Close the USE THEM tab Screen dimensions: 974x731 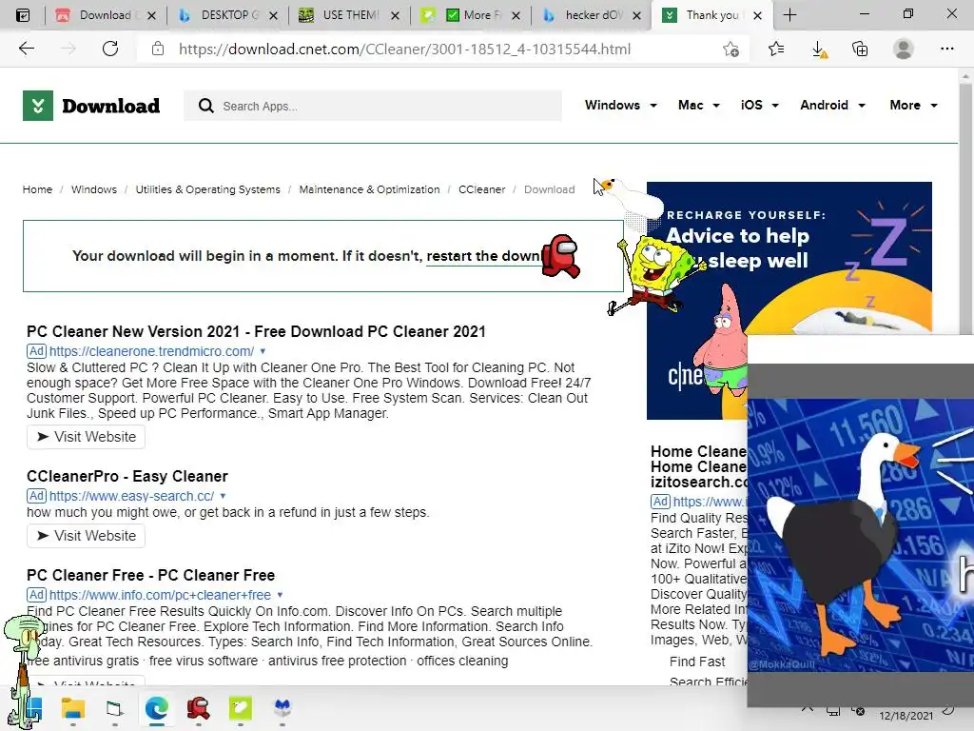[x=395, y=15]
